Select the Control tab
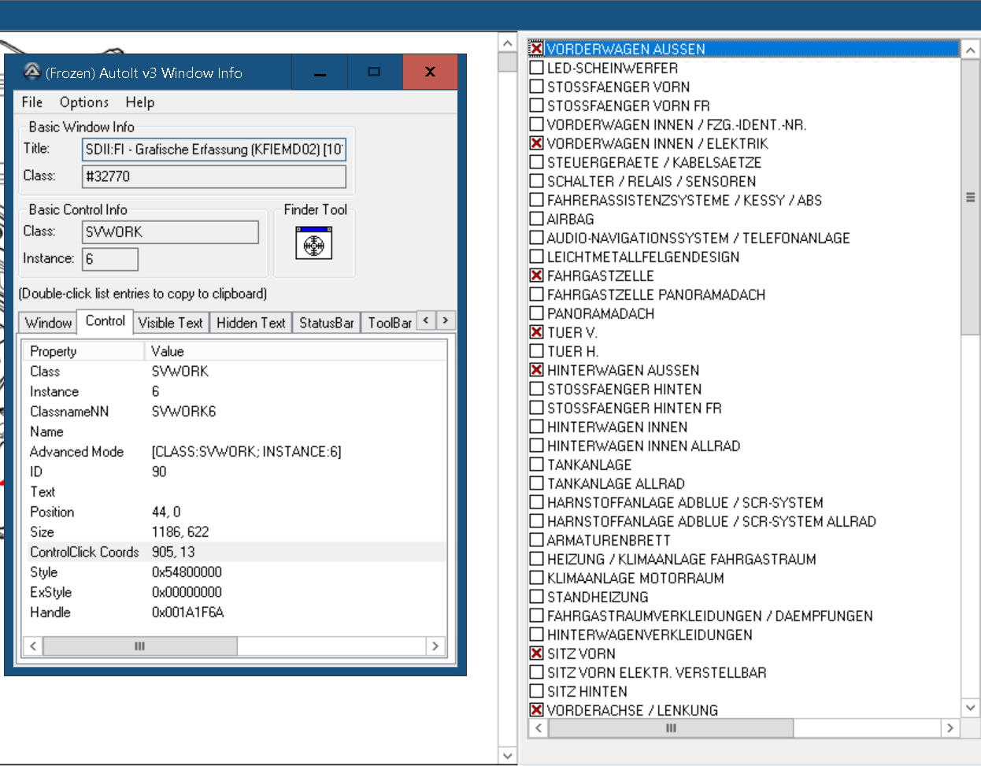981x766 pixels. (106, 321)
